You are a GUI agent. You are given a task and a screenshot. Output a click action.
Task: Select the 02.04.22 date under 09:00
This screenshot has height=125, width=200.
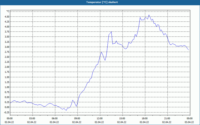pyautogui.click(x=77, y=122)
